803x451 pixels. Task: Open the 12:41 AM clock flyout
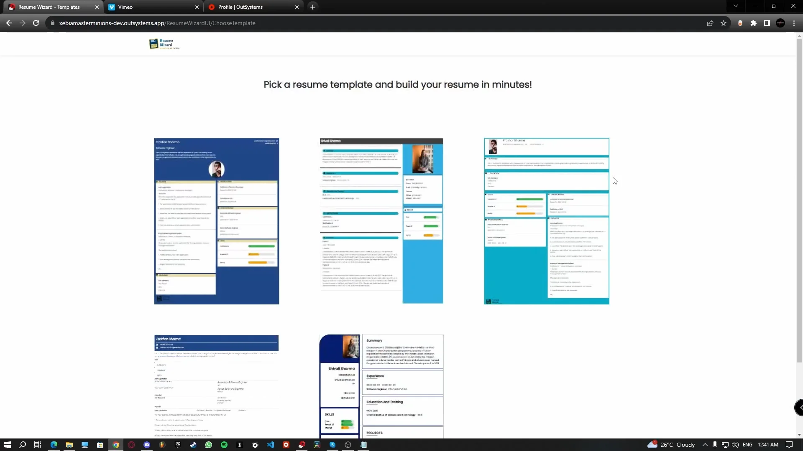768,445
